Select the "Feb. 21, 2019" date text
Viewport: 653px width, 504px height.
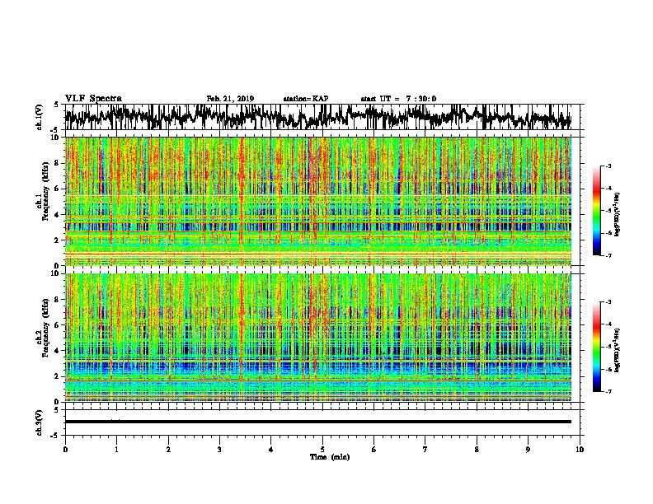point(230,99)
